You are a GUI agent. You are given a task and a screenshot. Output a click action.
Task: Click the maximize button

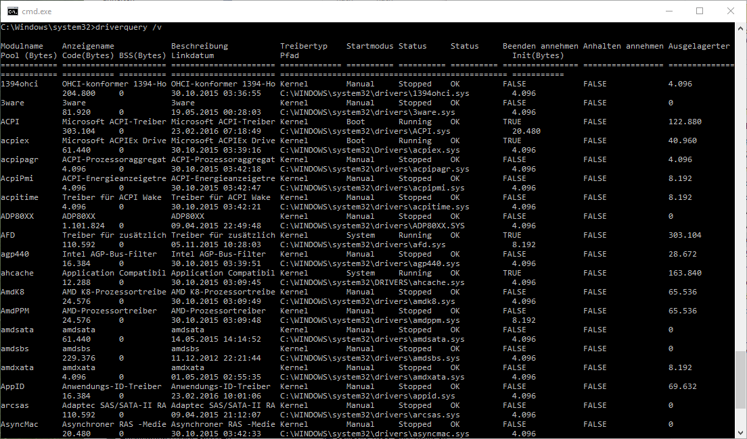[699, 11]
